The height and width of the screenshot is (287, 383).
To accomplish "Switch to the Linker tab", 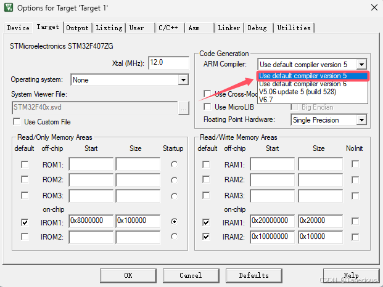I will tap(229, 28).
